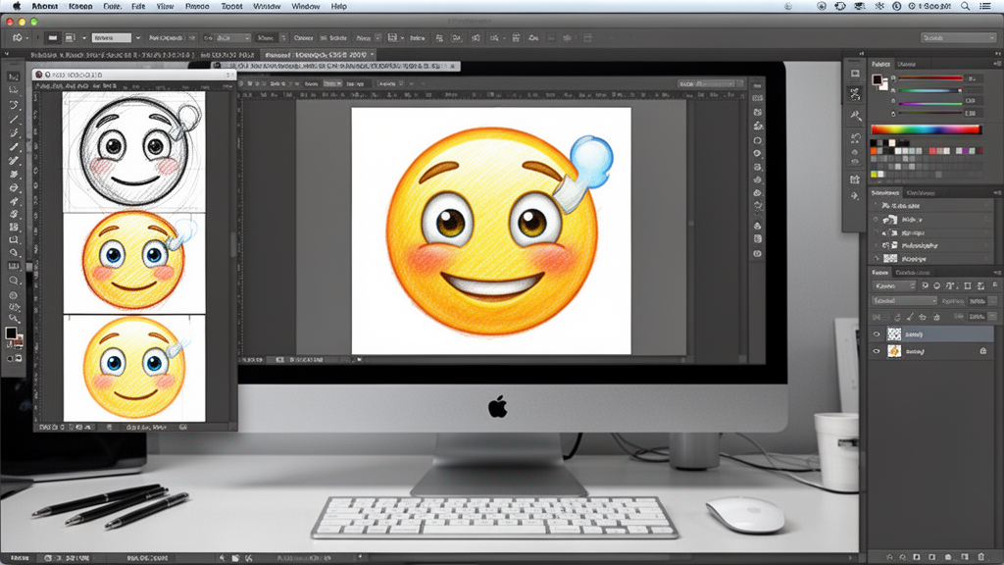
Task: Open the opacity dropdown arrow in Layers panel
Action: 994,300
